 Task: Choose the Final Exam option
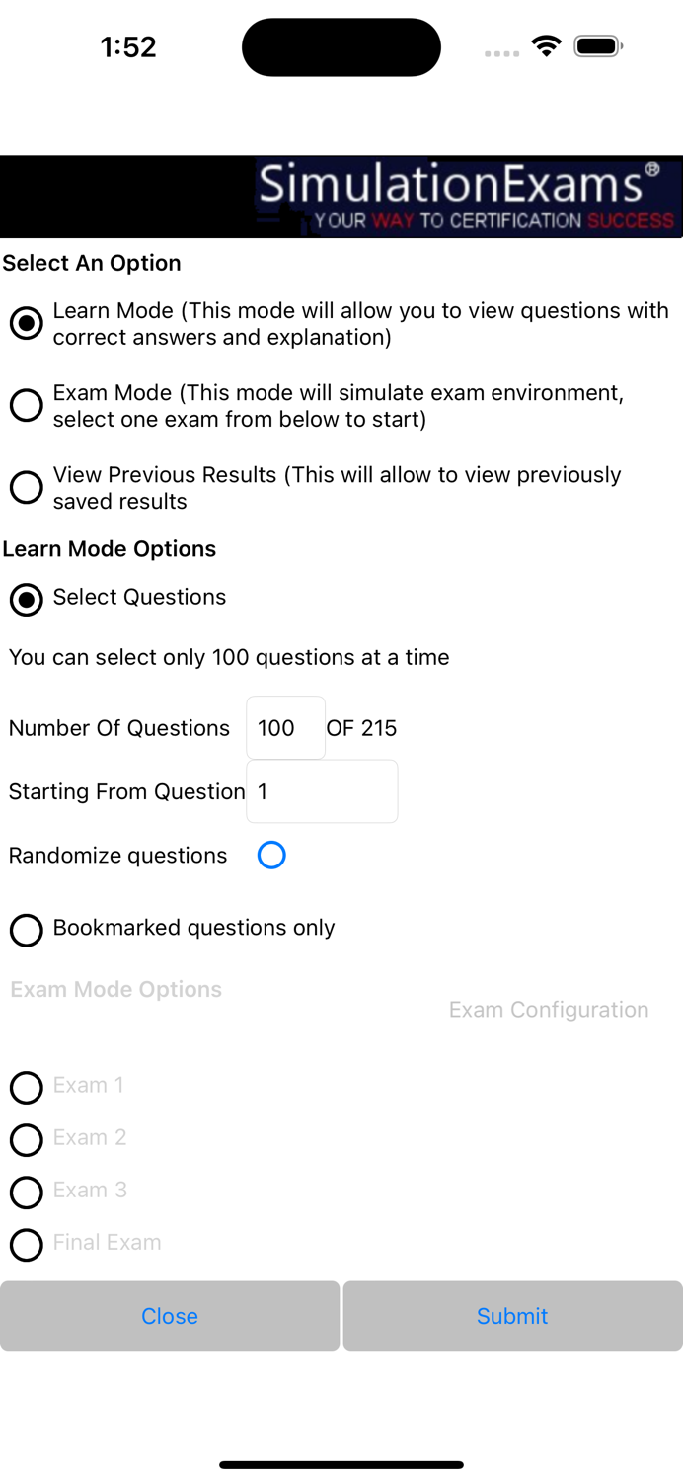tap(26, 1245)
